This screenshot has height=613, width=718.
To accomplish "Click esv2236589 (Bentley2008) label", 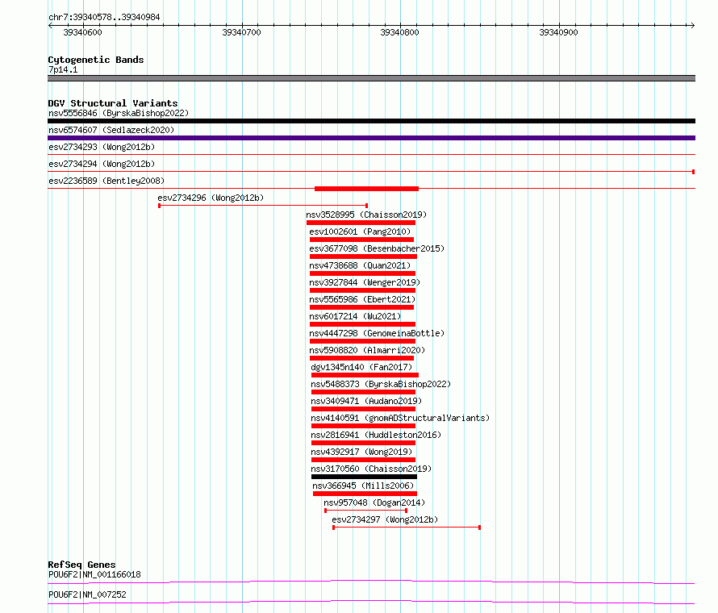I will point(106,181).
